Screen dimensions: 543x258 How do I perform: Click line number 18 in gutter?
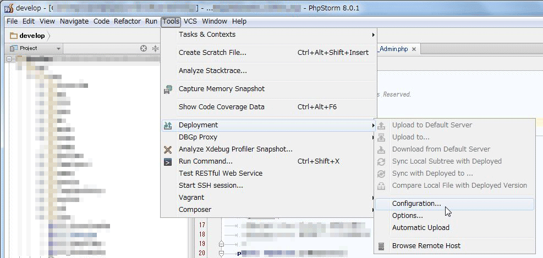202,234
